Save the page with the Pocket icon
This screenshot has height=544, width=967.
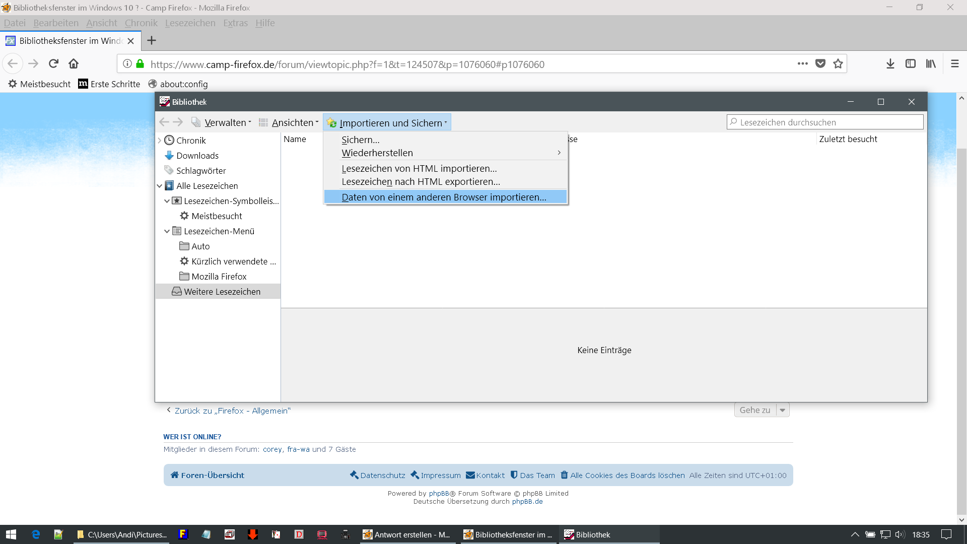(x=820, y=64)
